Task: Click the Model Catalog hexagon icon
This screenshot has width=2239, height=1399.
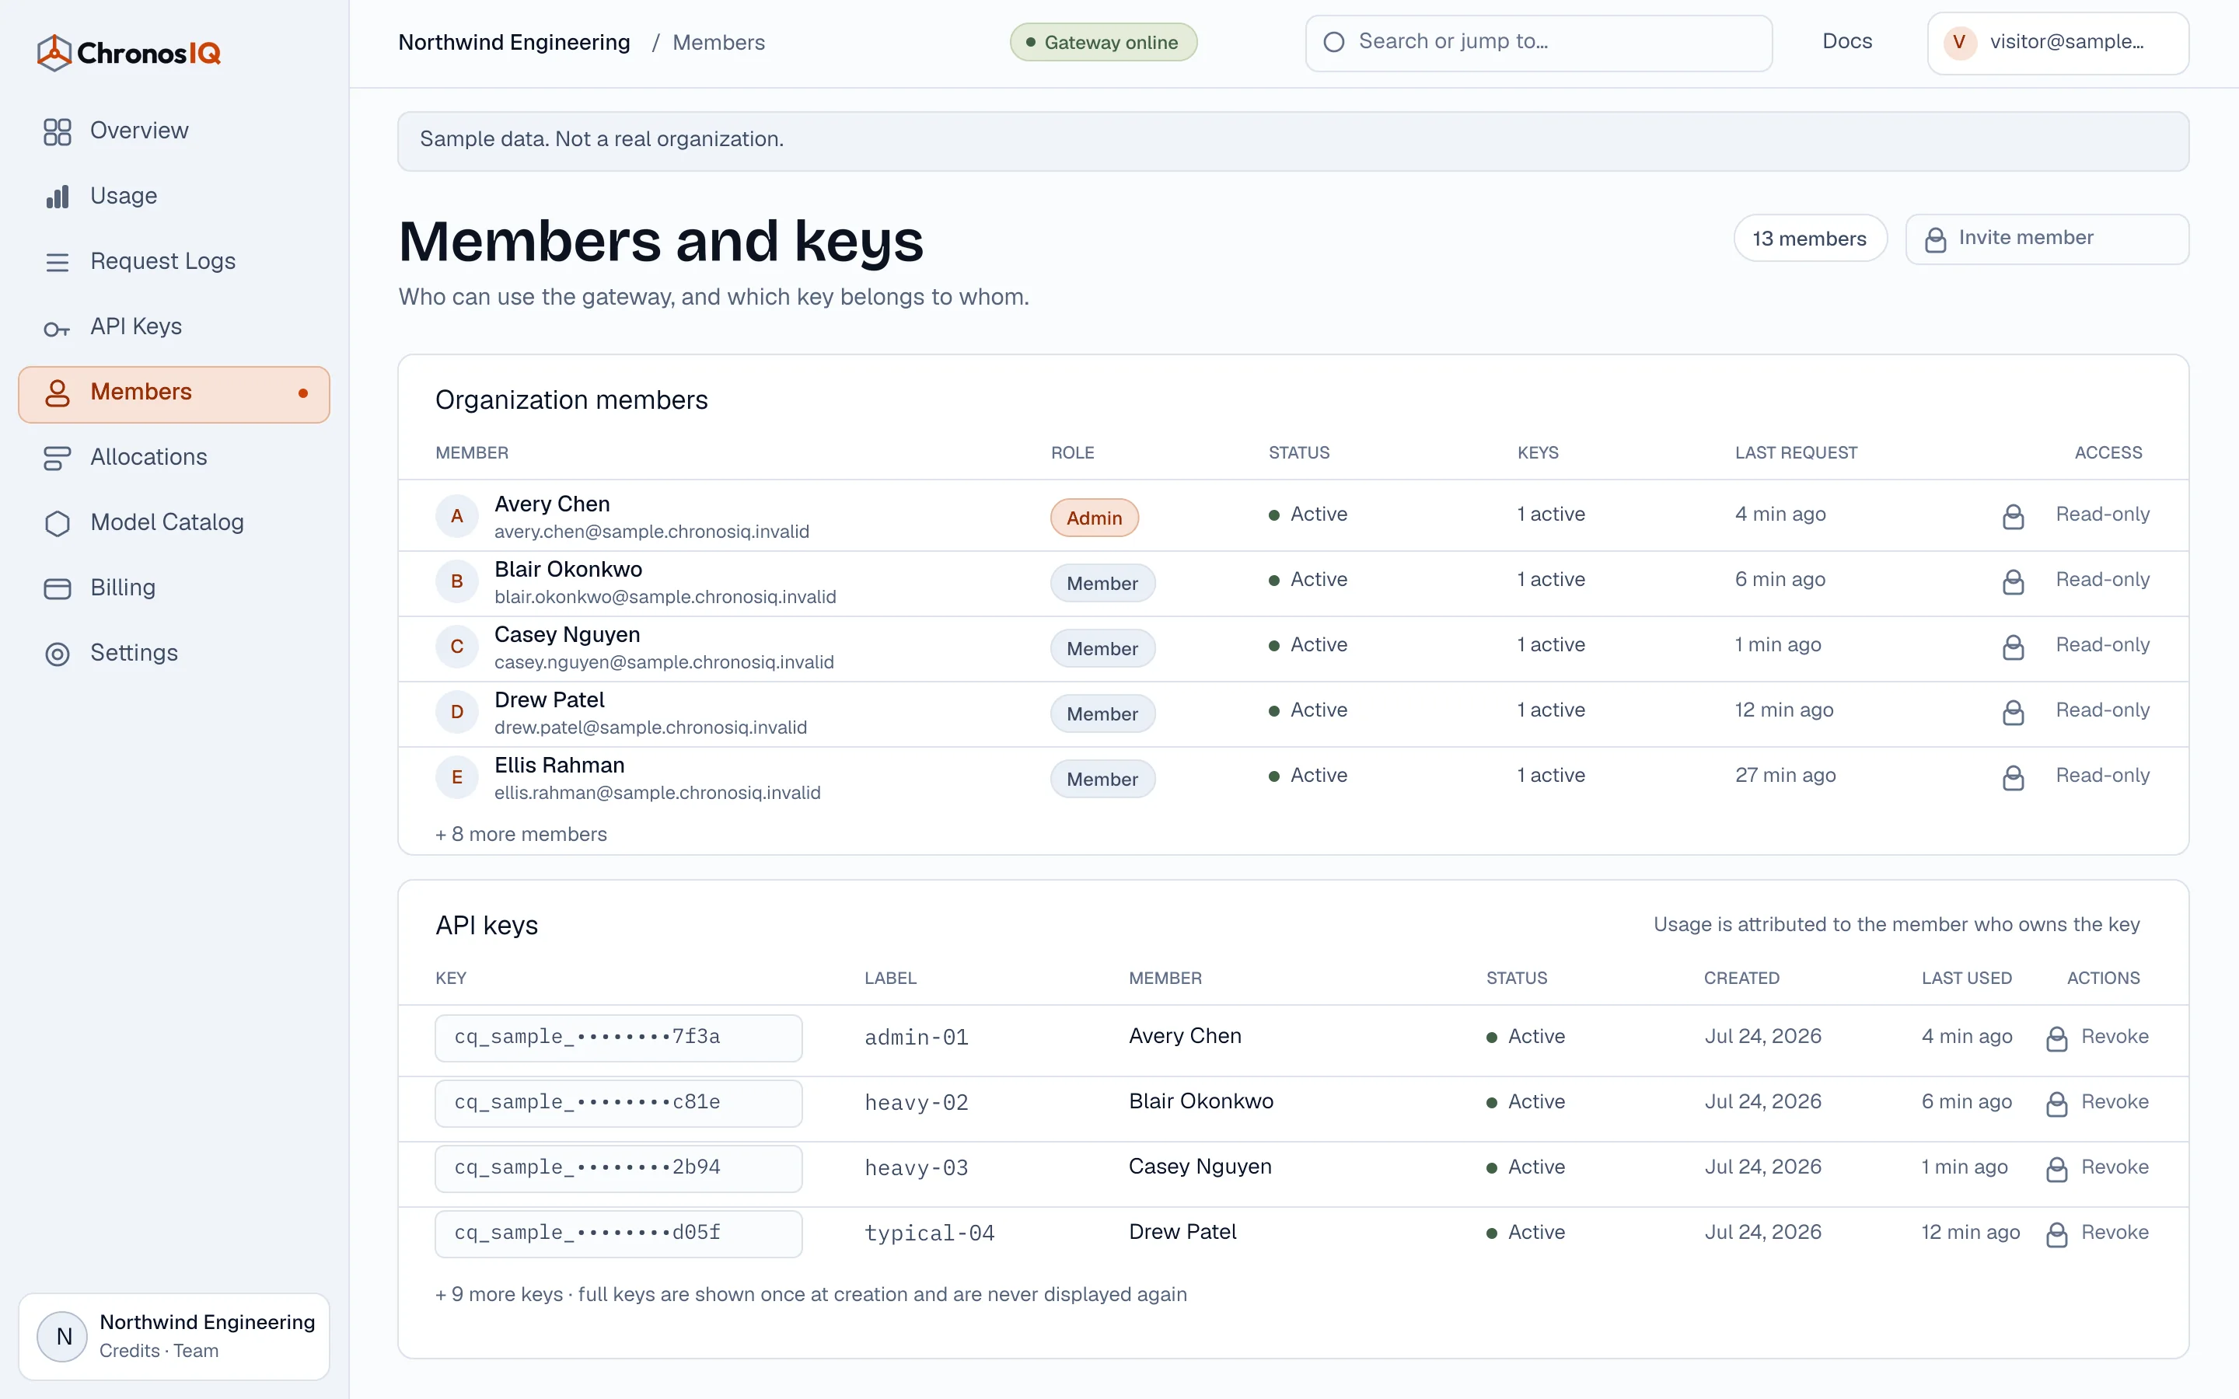Action: point(58,523)
